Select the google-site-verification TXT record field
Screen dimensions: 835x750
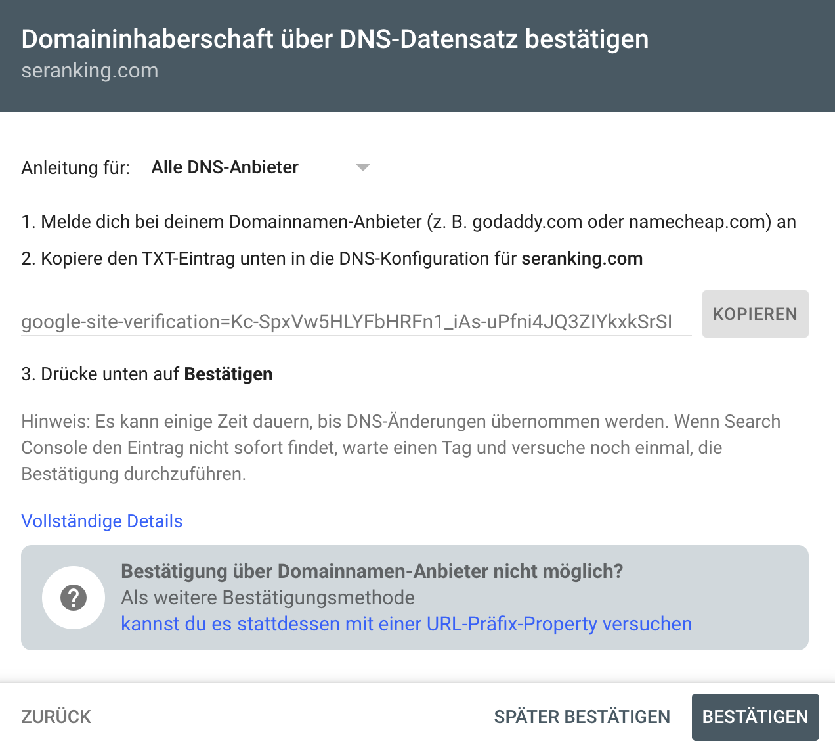[356, 321]
